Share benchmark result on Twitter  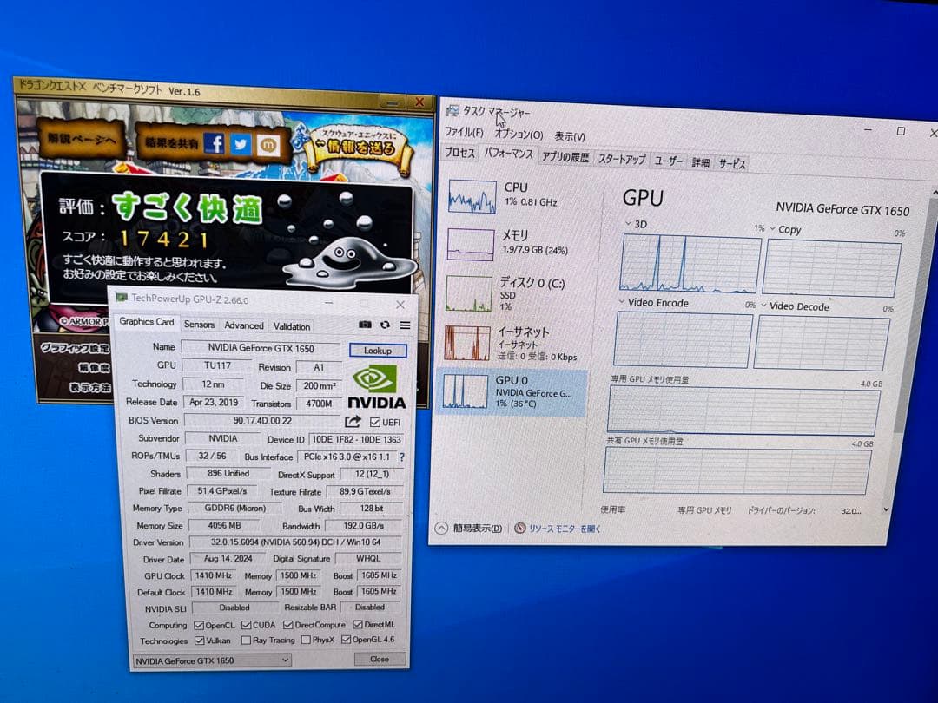(241, 143)
